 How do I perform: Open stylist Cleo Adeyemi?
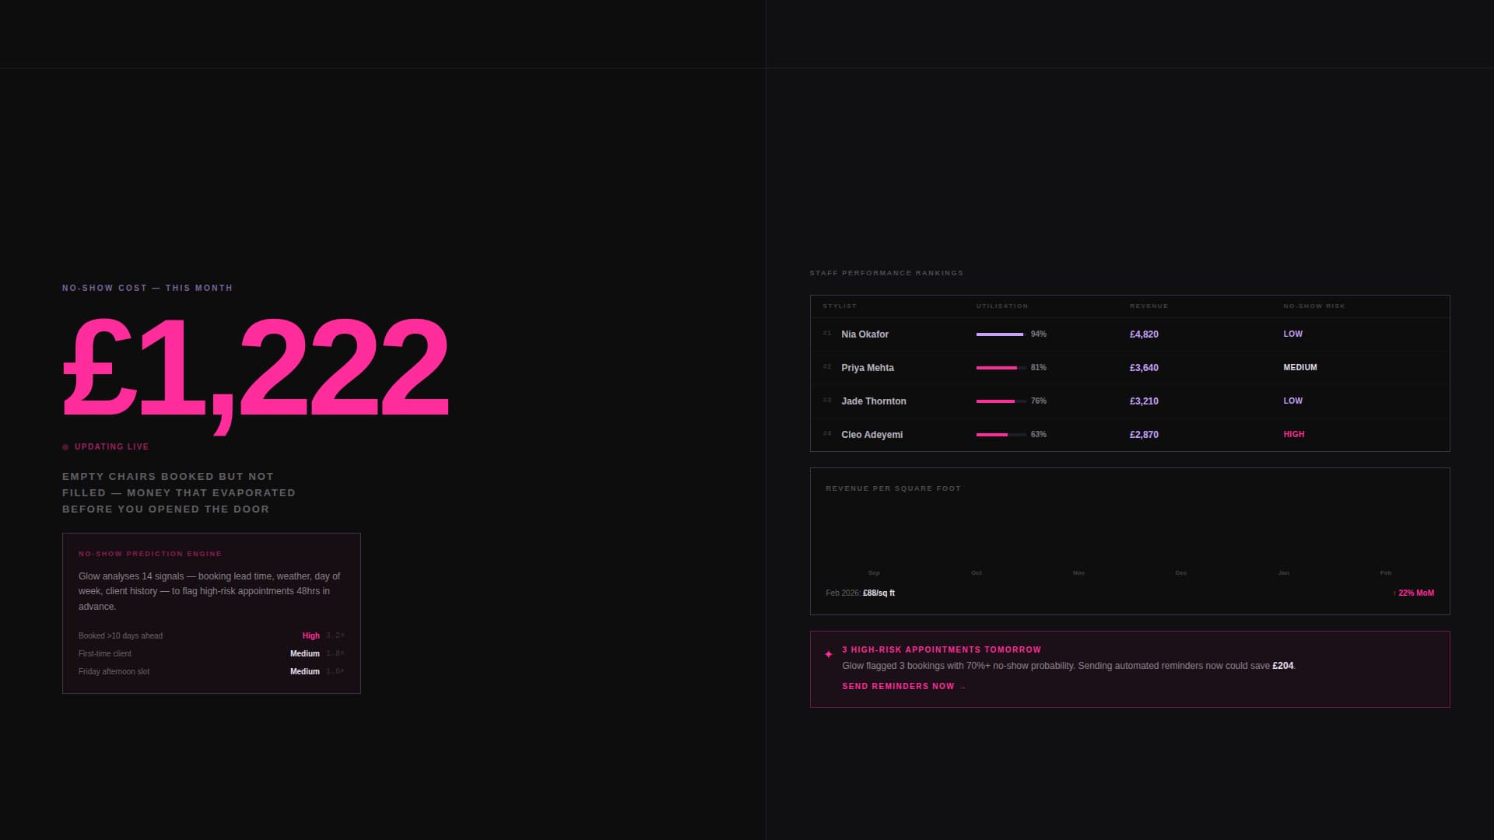(x=872, y=435)
